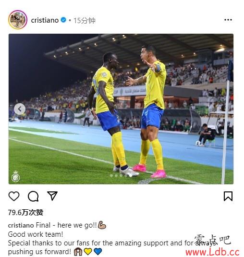Open cristiano profile from caption username

21,225
